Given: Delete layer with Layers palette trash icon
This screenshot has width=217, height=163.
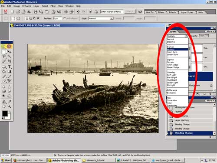Looking at the screenshot, I should point(210,94).
